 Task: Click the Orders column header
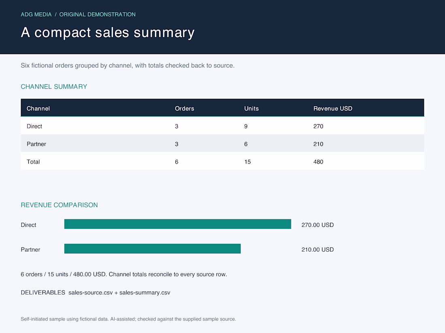pos(184,109)
